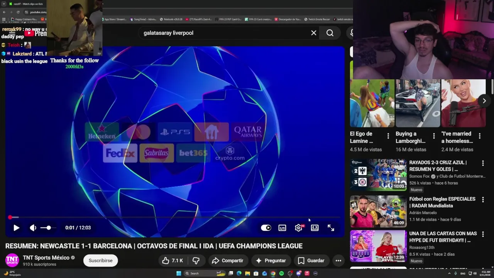
Task: Open Microsoft Edge from the taskbar
Action: tap(239, 273)
